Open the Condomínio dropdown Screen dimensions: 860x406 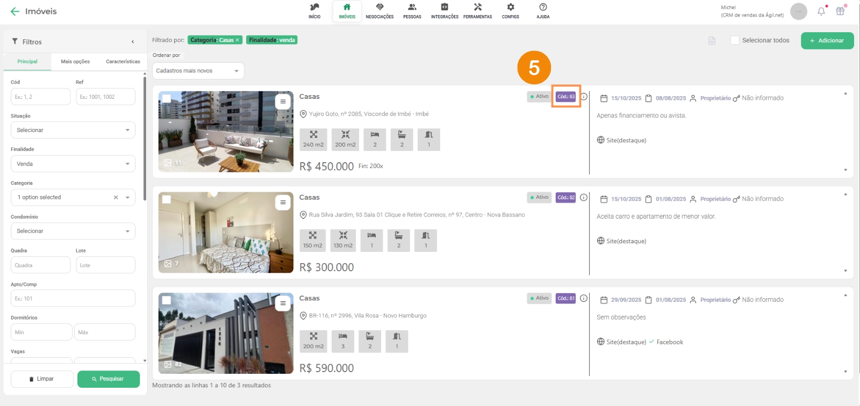[73, 231]
